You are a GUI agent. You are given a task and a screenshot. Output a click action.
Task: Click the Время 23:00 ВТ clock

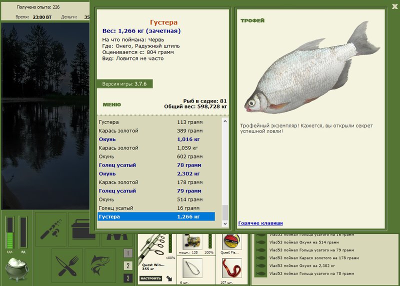click(33, 17)
